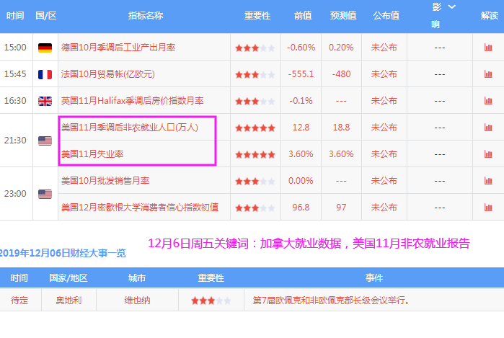
Task: Open 美国12月密歇根大学消费者信心指数初值 indicator
Action: pyautogui.click(x=140, y=208)
